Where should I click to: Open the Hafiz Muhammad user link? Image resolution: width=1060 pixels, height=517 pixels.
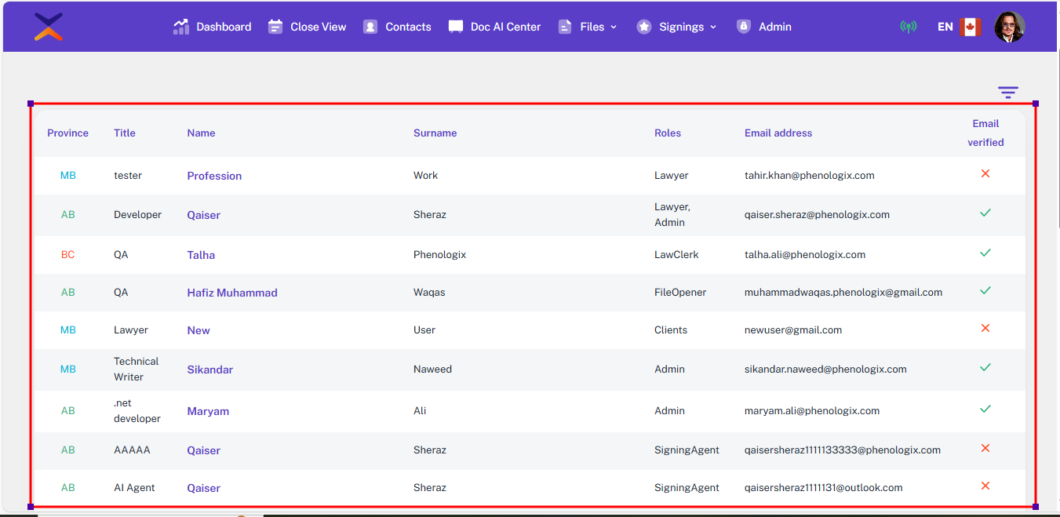232,293
